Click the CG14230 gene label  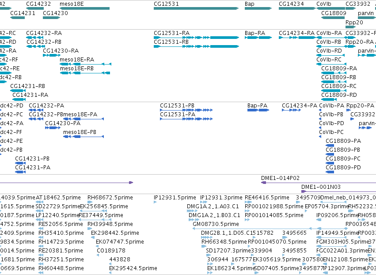pos(55,13)
